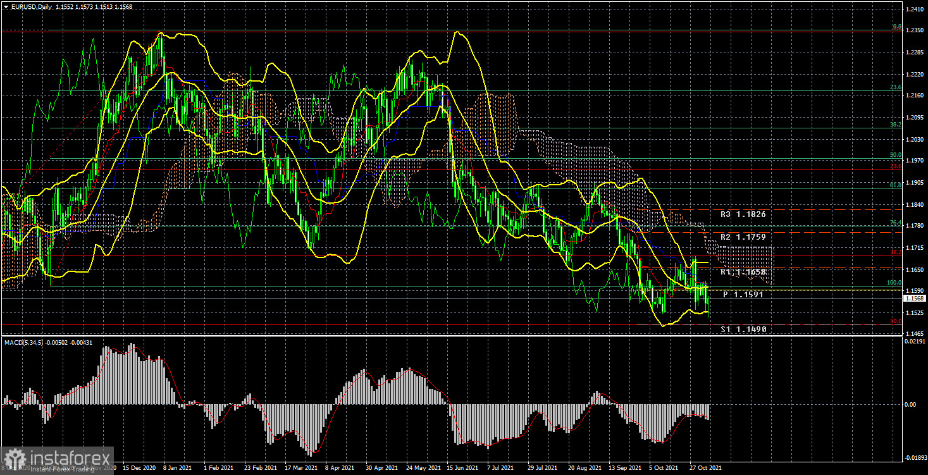Click the 1.1780 price axis value
Viewport: 928px width, 475px height.
coord(914,226)
